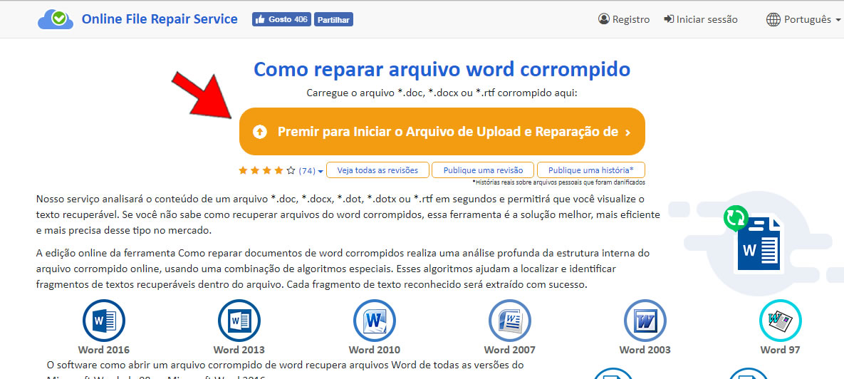Select the Word 2007 icon
Viewport: 844px width, 379px height.
pyautogui.click(x=510, y=321)
